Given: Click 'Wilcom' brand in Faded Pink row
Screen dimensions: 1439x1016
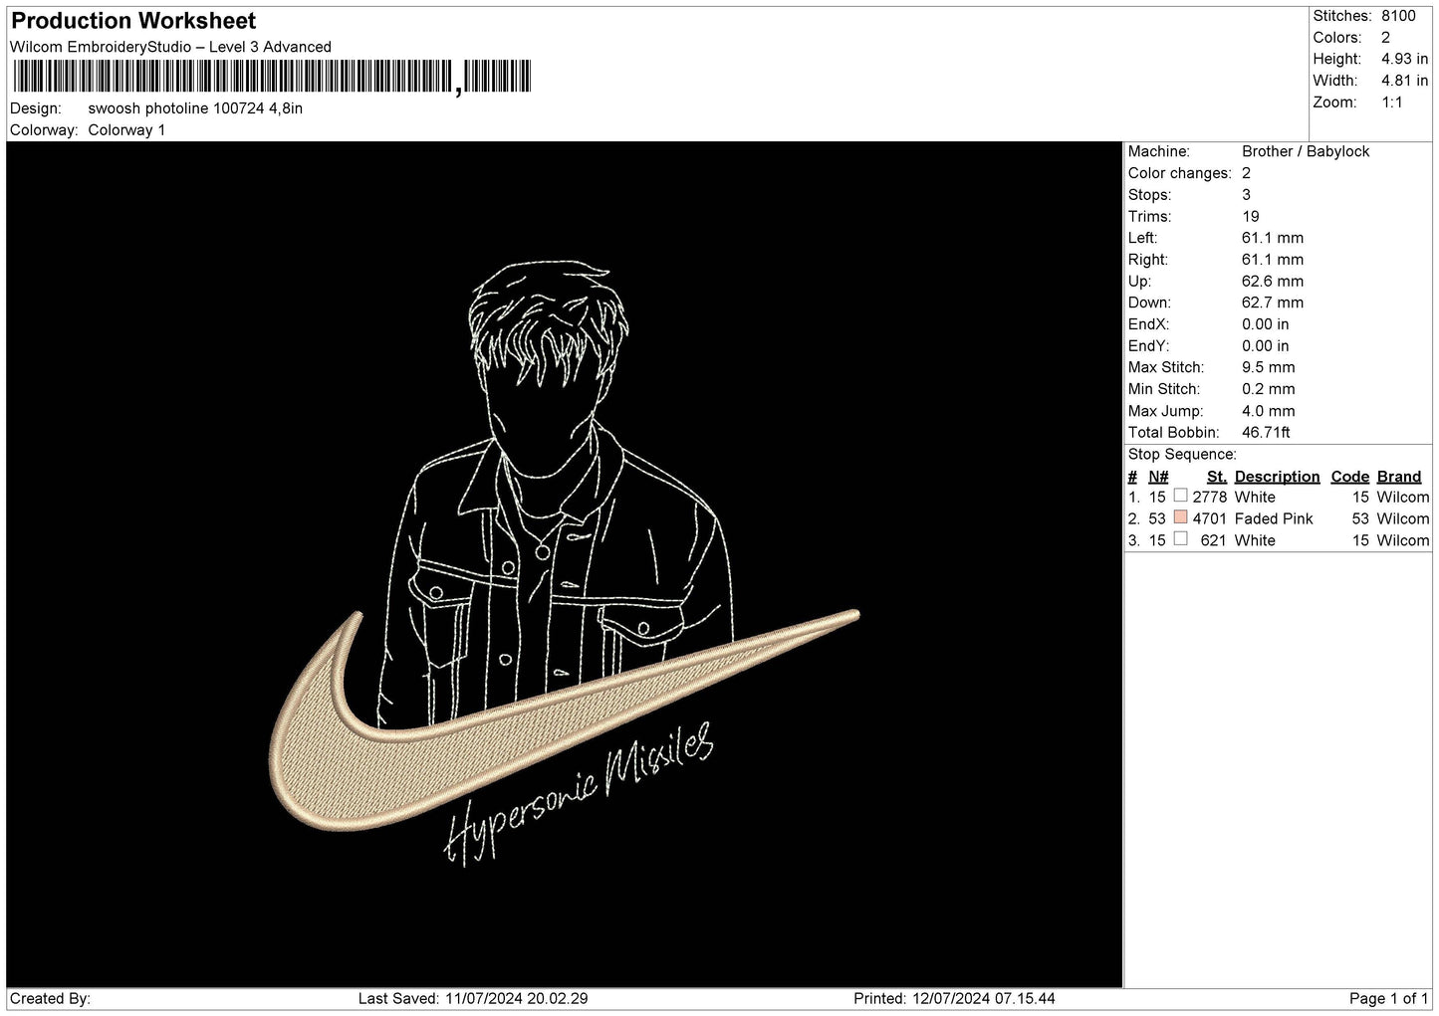Looking at the screenshot, I should point(1403,519).
